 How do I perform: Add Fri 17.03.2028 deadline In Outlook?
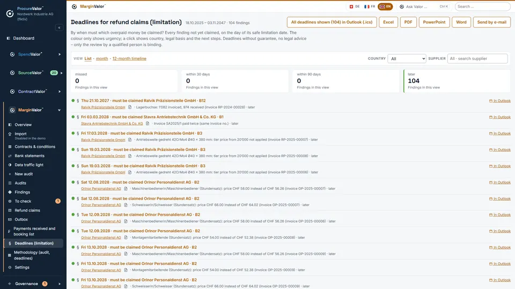(500, 134)
